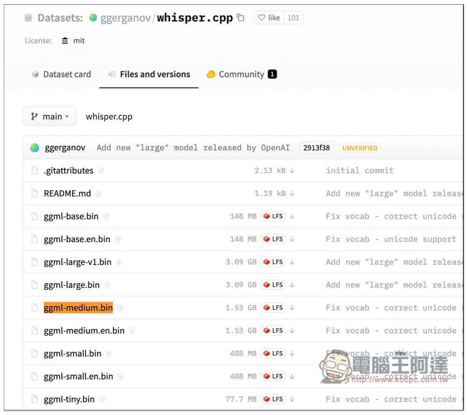The width and height of the screenshot is (467, 415).
Task: Click the like heart button
Action: [269, 18]
